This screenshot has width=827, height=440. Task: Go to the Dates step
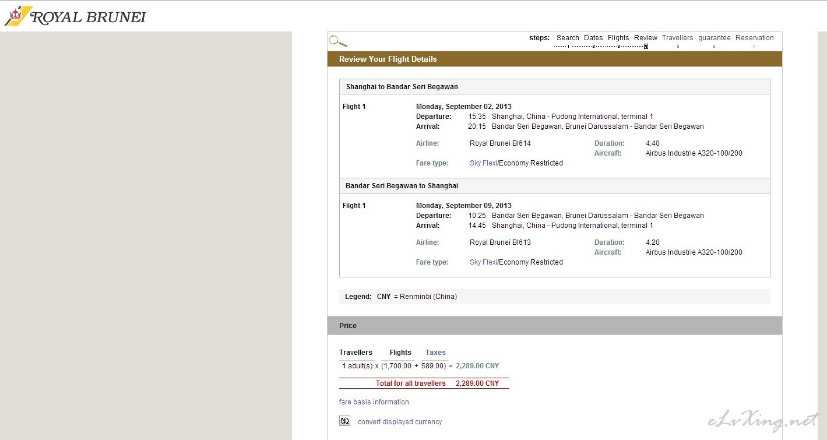[593, 38]
